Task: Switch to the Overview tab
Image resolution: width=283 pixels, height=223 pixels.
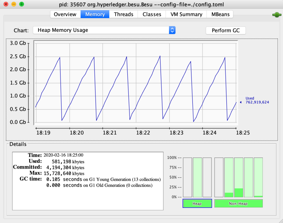Action: point(65,15)
